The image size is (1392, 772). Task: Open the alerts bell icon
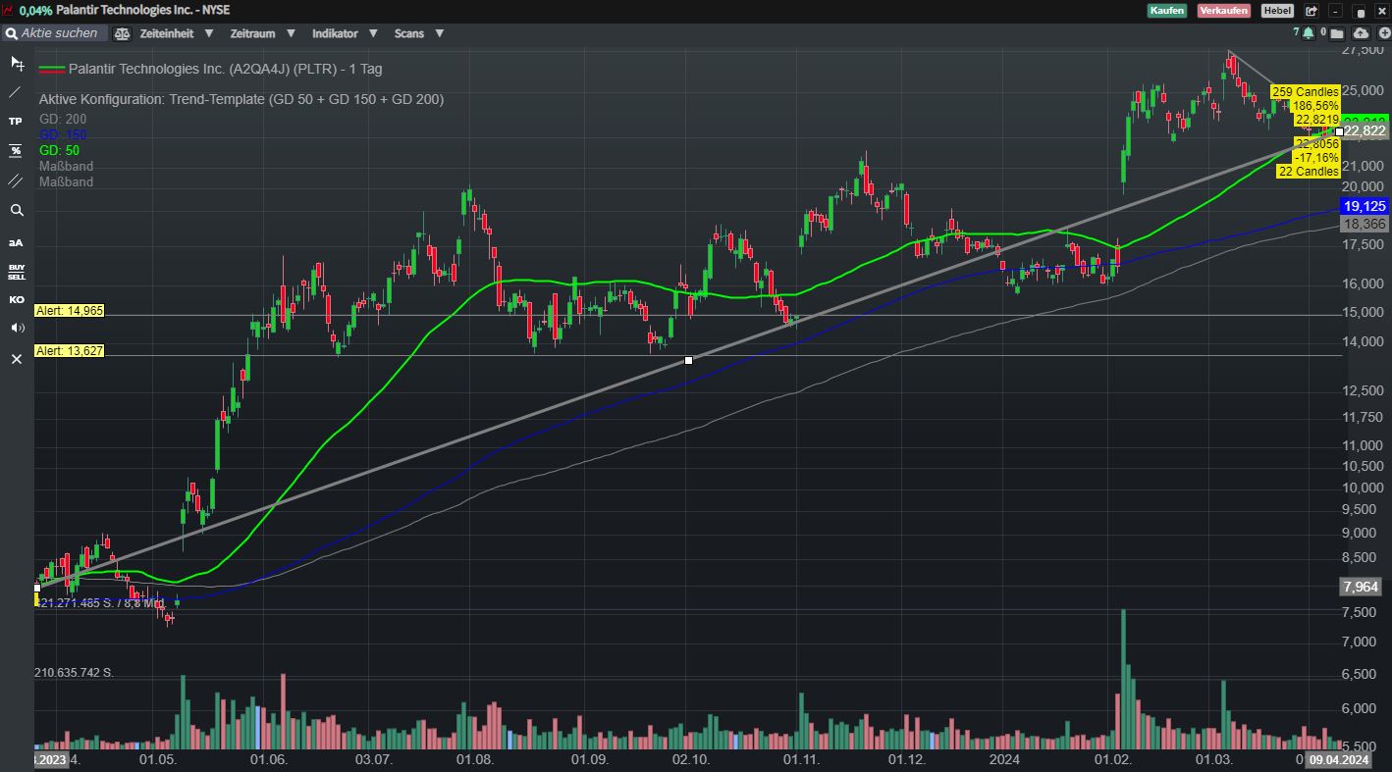tap(1309, 32)
